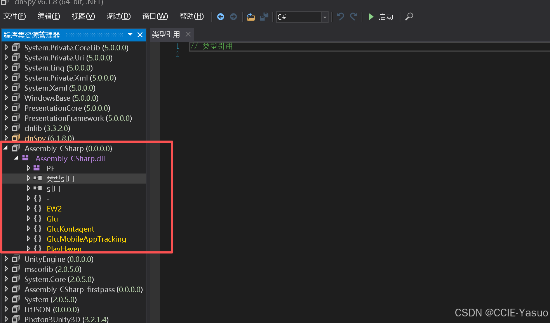
Task: Click the System.Private.Uri assembly icon
Action: pyautogui.click(x=16, y=57)
